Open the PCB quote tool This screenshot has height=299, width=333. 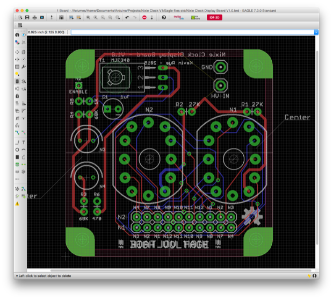[x=196, y=17]
